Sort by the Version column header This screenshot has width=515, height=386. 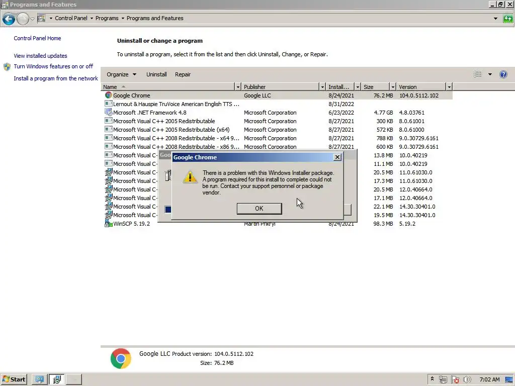click(422, 87)
